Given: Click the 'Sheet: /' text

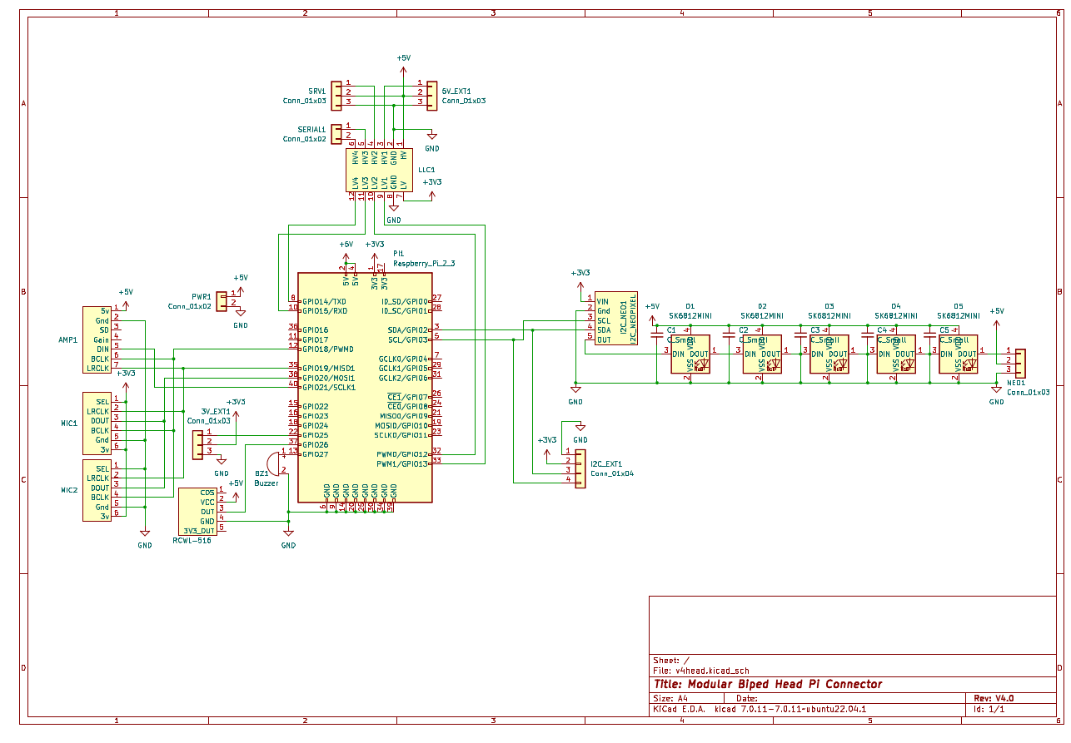Looking at the screenshot, I should click(671, 660).
